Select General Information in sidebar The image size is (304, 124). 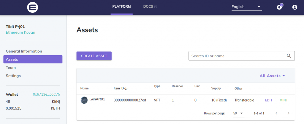pyautogui.click(x=24, y=51)
